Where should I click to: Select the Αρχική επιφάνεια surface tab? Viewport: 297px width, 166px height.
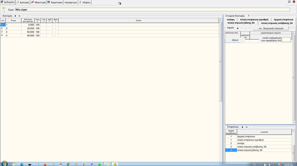[x=283, y=19]
